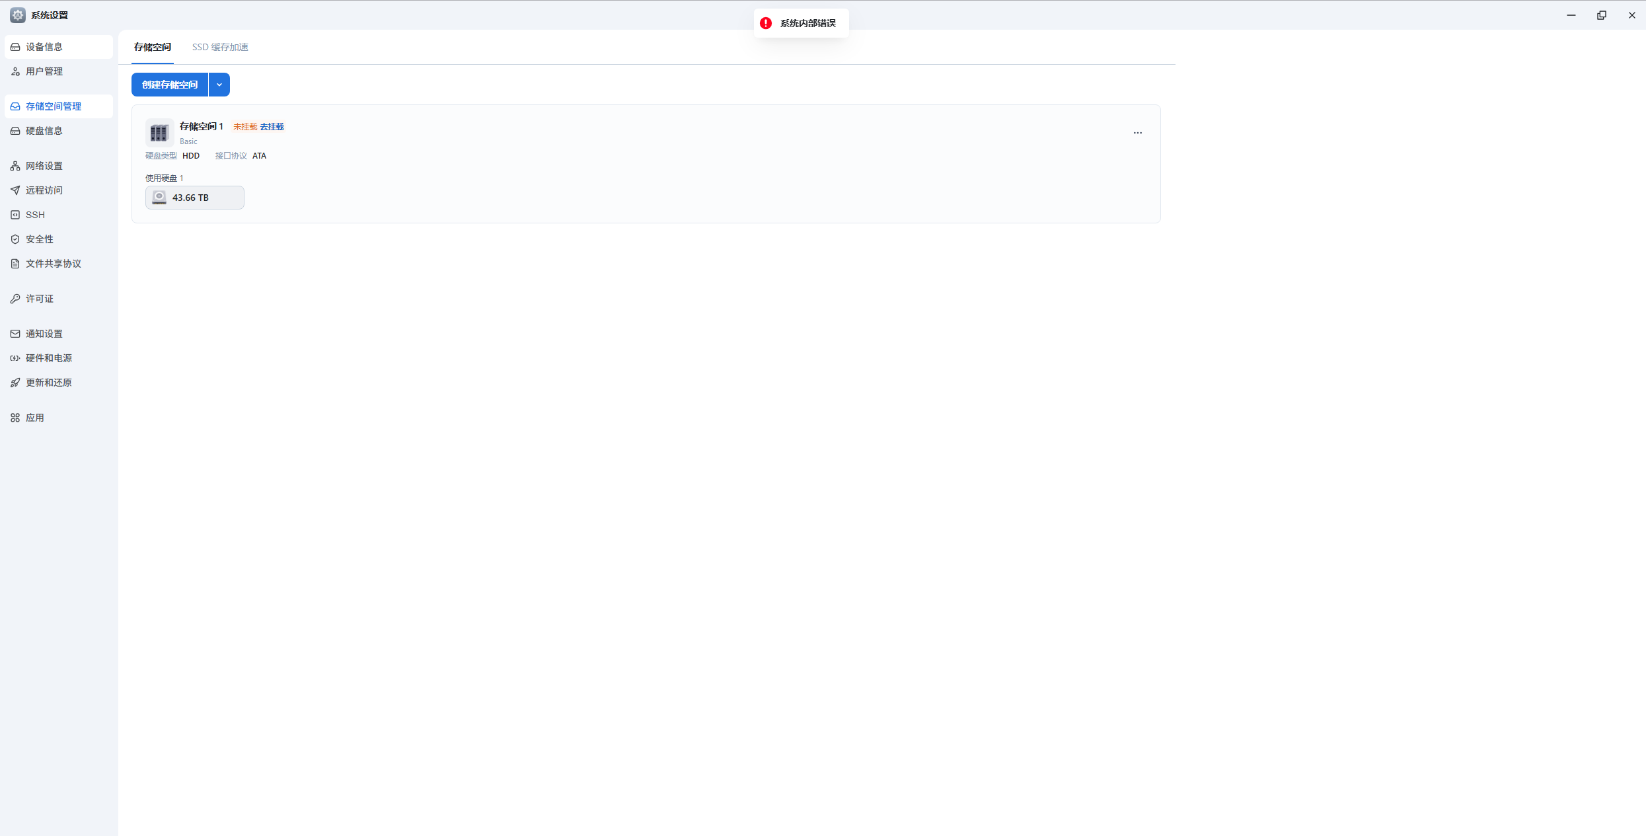Open 用户管理 in the sidebar
The image size is (1646, 836).
tap(44, 71)
